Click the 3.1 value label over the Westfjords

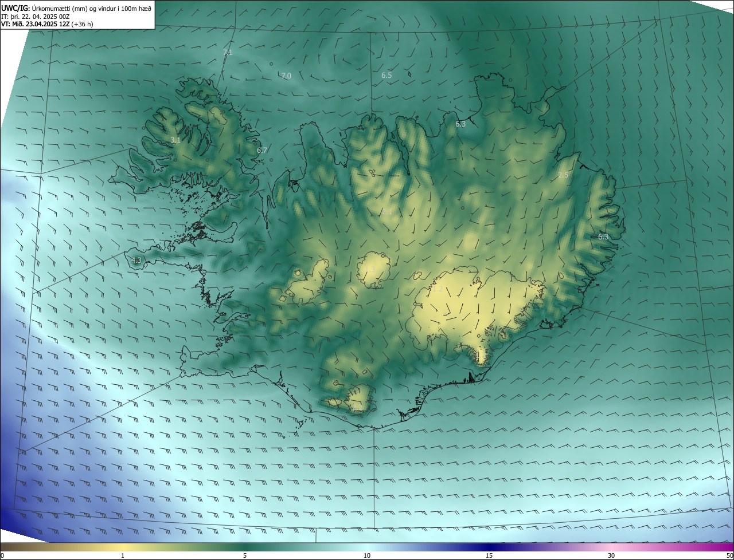pos(175,140)
